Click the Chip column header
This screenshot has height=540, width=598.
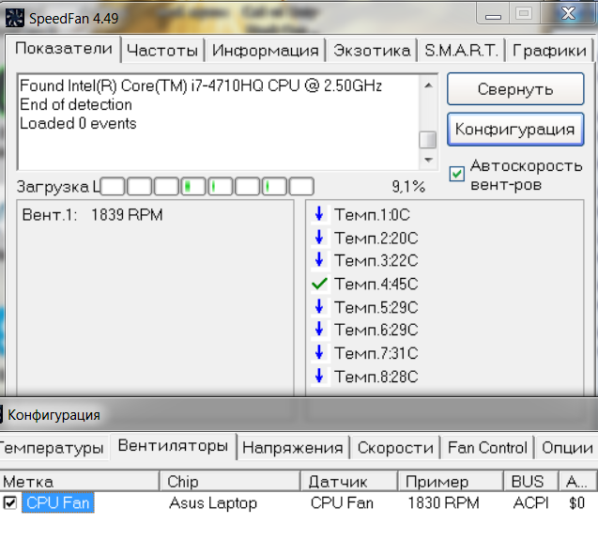(230, 481)
